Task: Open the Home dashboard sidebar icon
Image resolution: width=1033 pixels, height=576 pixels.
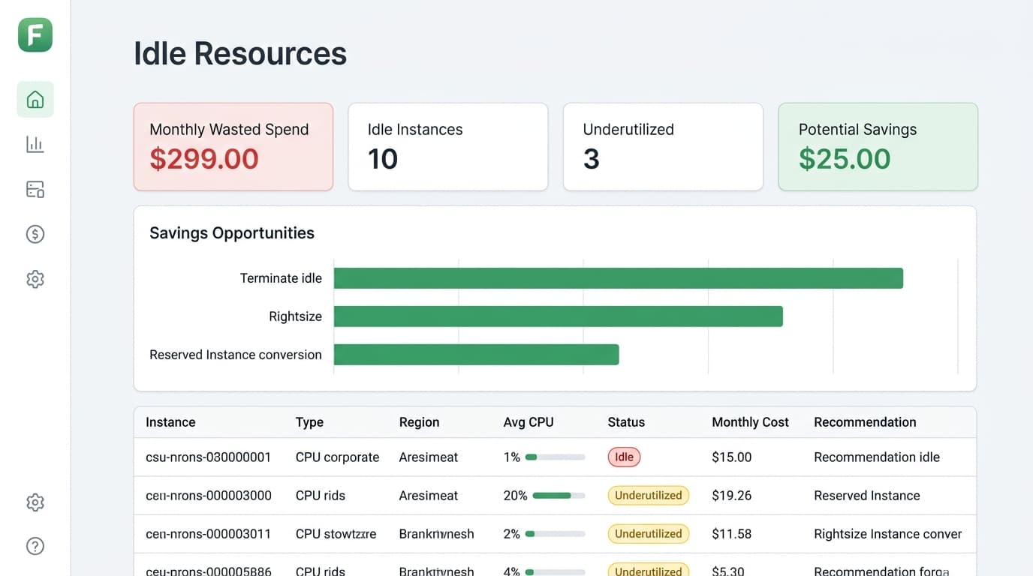Action: 35,99
